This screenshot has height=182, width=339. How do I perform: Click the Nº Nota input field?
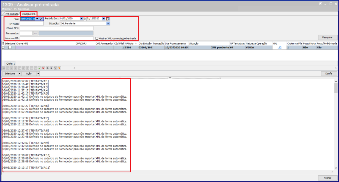32,24
